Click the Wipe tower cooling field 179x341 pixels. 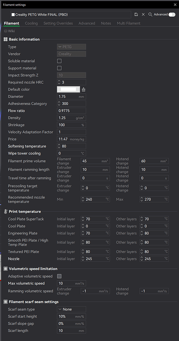click(x=71, y=153)
